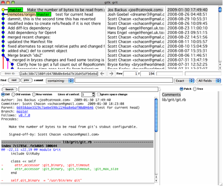The image size is (223, 186).
Task: Open the Exact match dropdown
Action: 184,81
